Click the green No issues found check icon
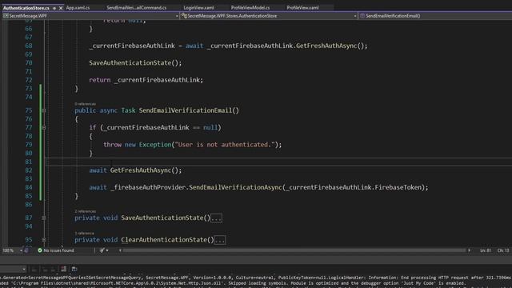Image resolution: width=512 pixels, height=288 pixels. [40, 250]
